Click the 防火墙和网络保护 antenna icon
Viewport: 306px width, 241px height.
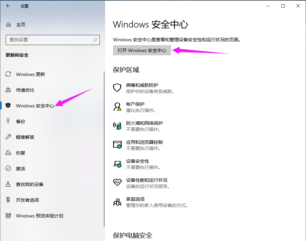[117, 126]
